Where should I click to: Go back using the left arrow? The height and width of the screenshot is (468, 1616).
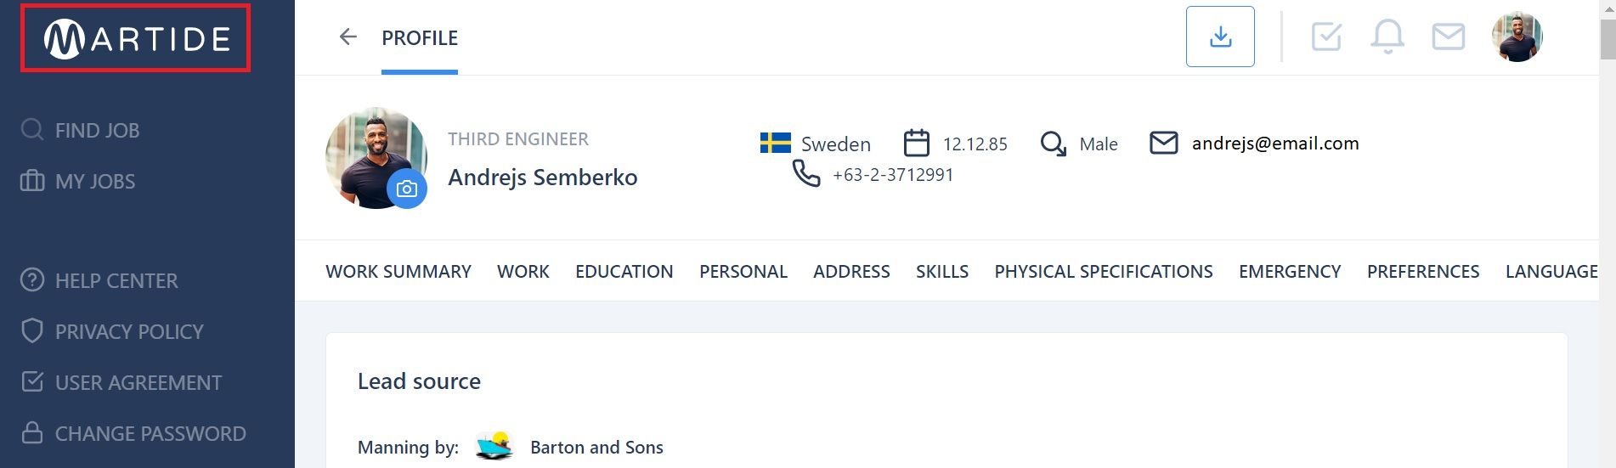coord(347,37)
